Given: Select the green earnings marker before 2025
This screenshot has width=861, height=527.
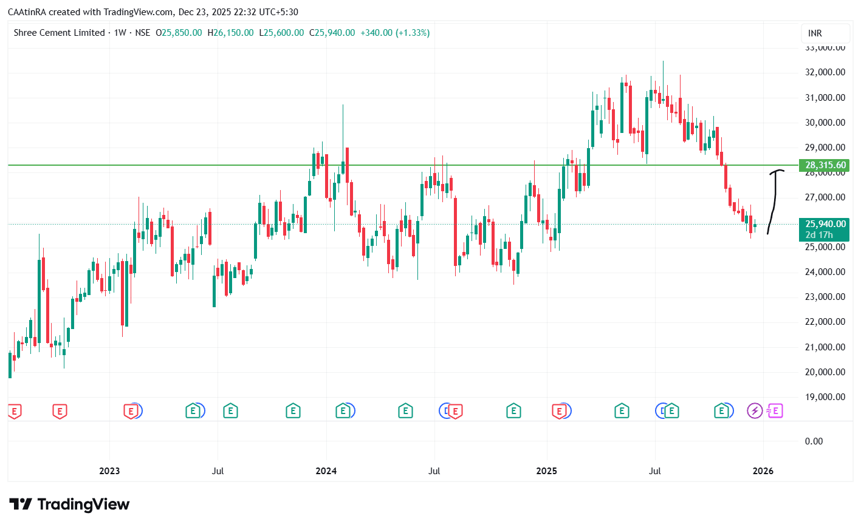Looking at the screenshot, I should pos(513,412).
